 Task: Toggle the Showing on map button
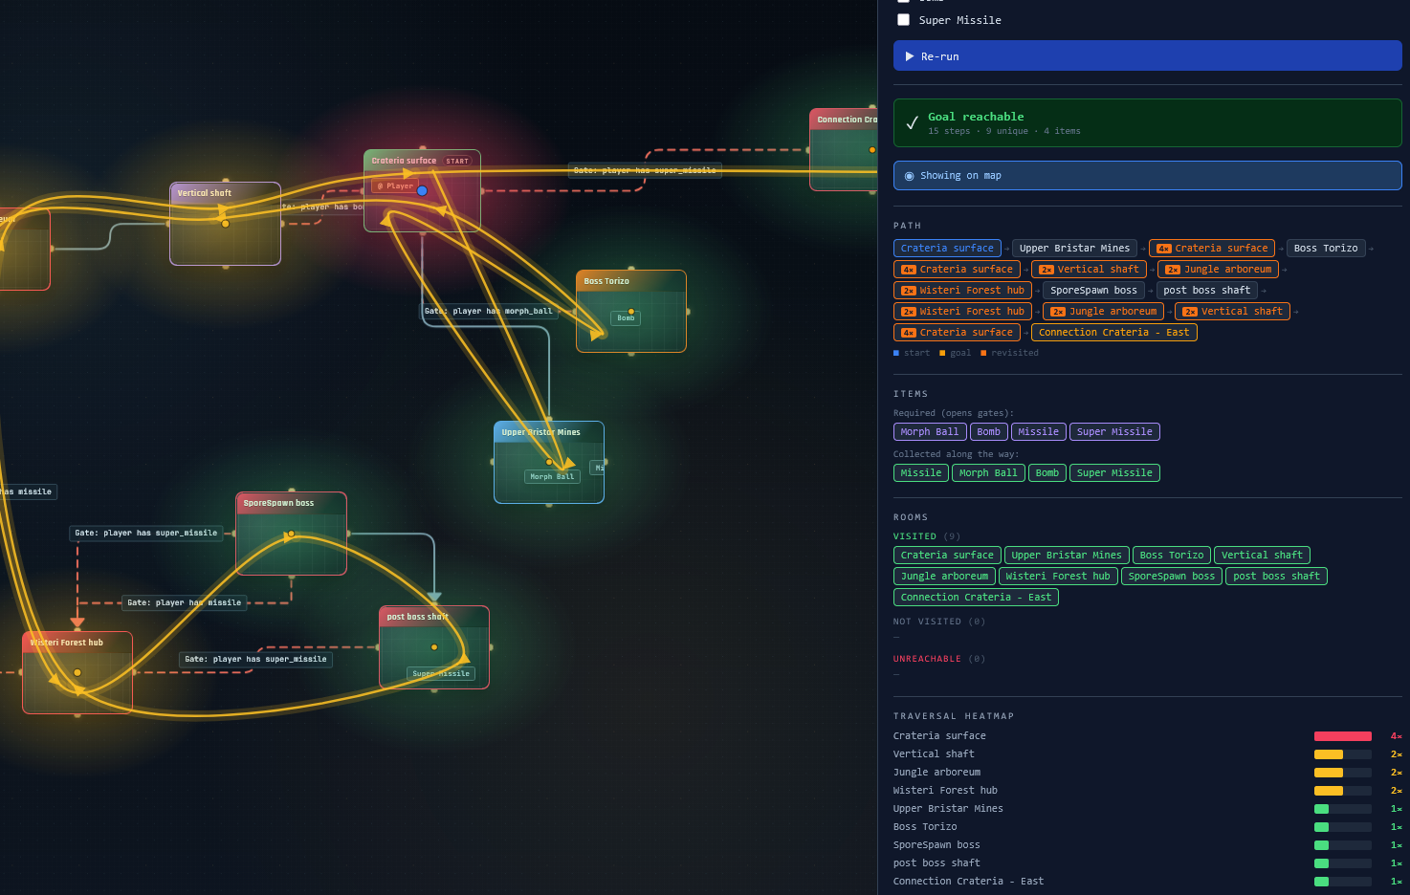coord(1147,175)
